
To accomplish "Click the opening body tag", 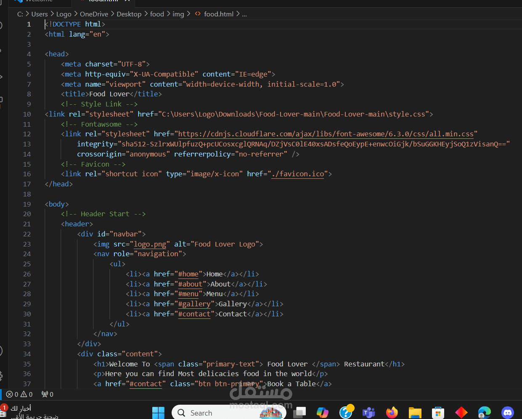I will [57, 204].
